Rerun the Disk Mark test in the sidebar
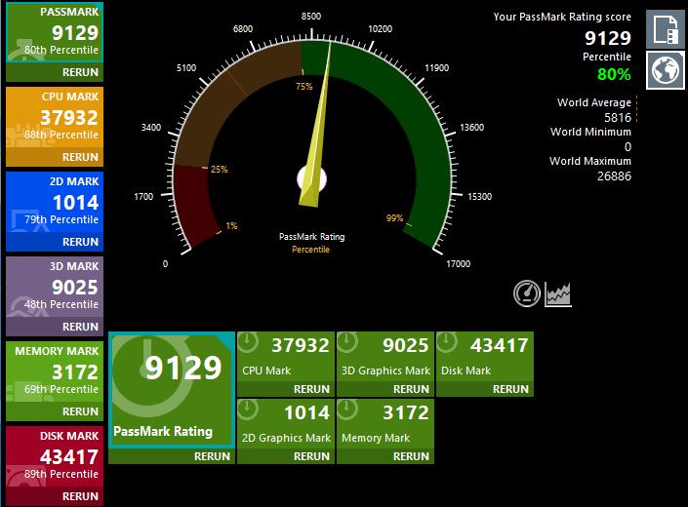This screenshot has height=507, width=688. pyautogui.click(x=80, y=496)
